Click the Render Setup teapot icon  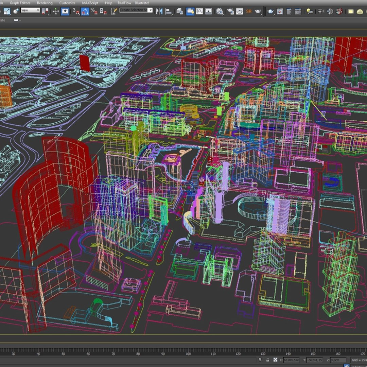pyautogui.click(x=230, y=11)
